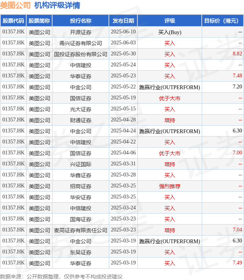
Task: Select the date 2025-04-22
Action: tap(123, 142)
